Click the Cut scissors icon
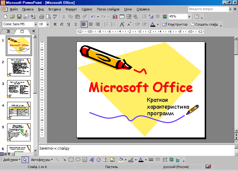The height and width of the screenshot is (171, 238). 64,17
